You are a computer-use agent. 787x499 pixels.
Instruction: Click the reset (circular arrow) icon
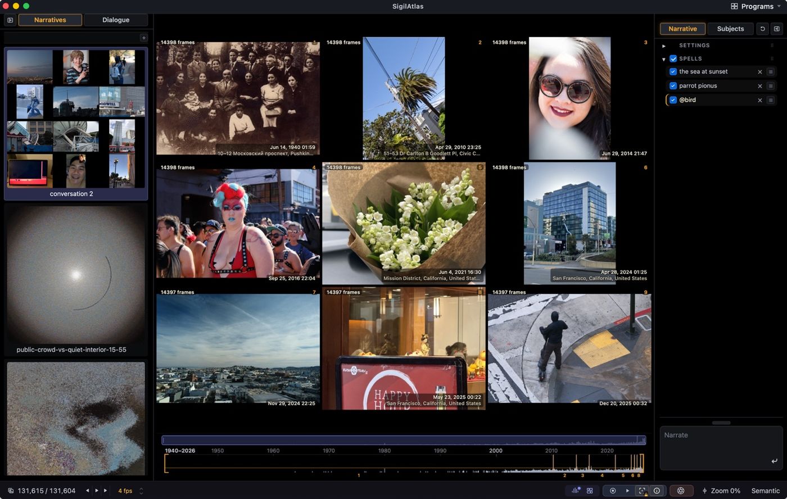tap(763, 29)
